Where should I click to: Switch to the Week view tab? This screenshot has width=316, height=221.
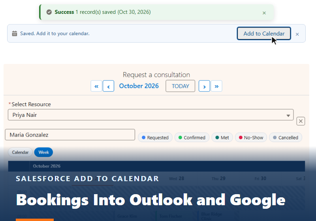[43, 152]
